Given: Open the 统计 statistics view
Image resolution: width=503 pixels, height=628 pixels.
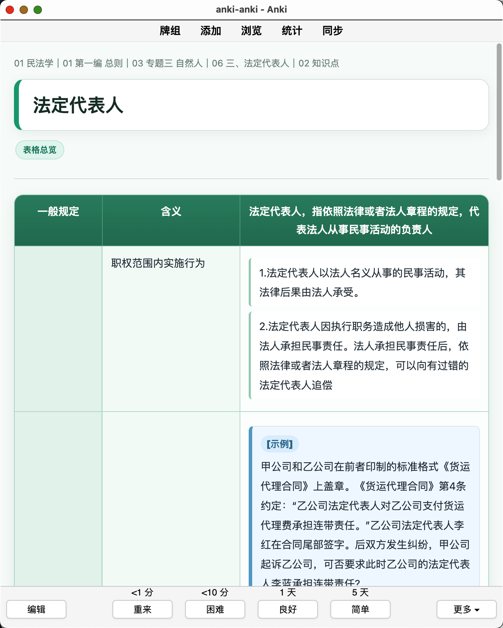Looking at the screenshot, I should tap(292, 31).
